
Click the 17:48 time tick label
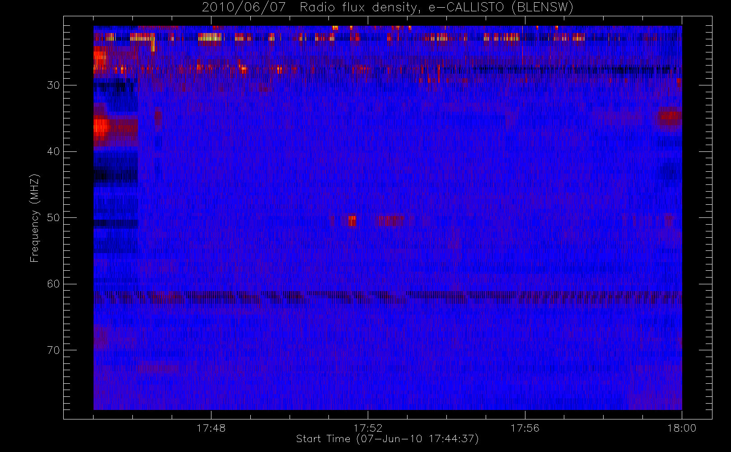(211, 428)
